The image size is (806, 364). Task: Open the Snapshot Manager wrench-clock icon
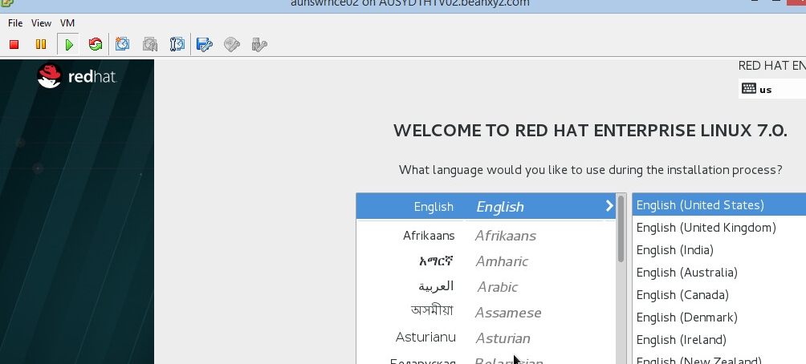pos(177,44)
